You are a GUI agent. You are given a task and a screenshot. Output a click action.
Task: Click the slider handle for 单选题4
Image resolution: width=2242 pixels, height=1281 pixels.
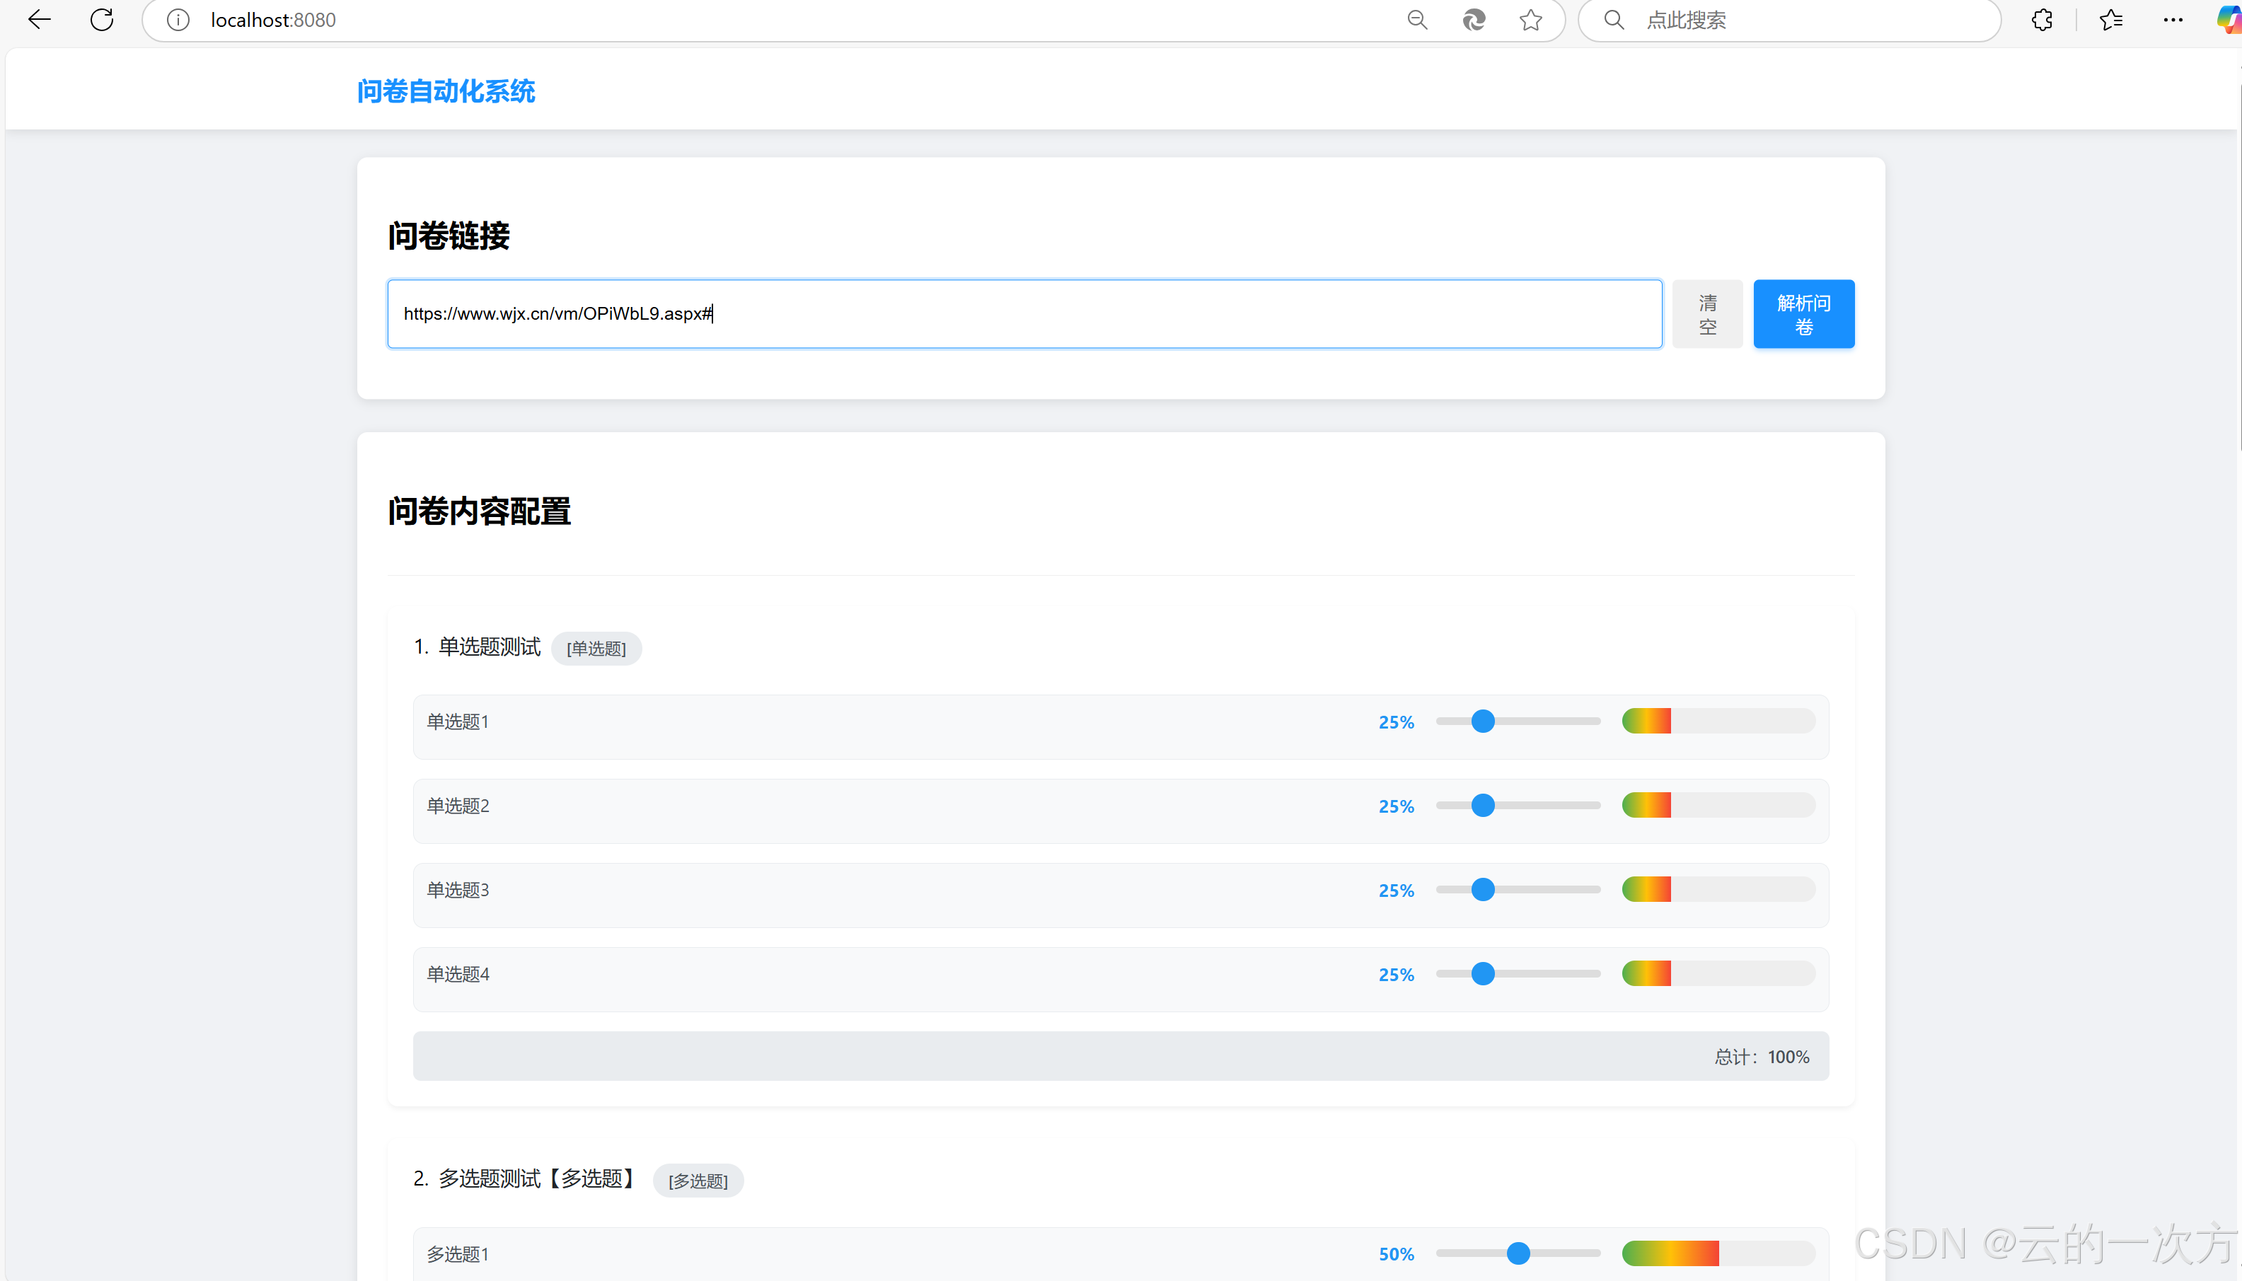point(1483,974)
